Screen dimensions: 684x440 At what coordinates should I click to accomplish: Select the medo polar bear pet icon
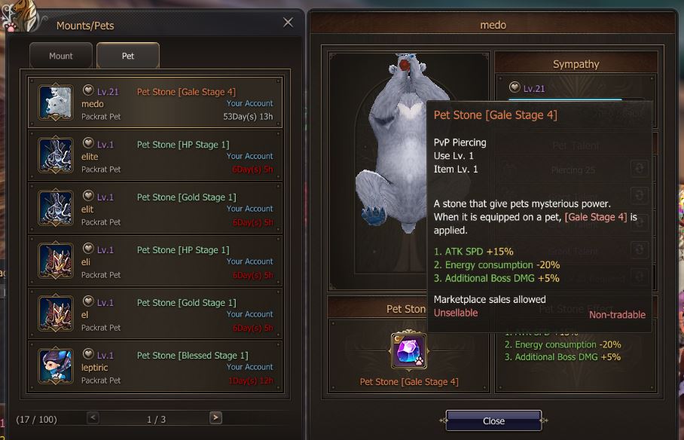coord(56,102)
